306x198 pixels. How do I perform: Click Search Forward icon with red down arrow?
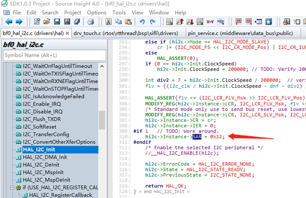coord(190,22)
